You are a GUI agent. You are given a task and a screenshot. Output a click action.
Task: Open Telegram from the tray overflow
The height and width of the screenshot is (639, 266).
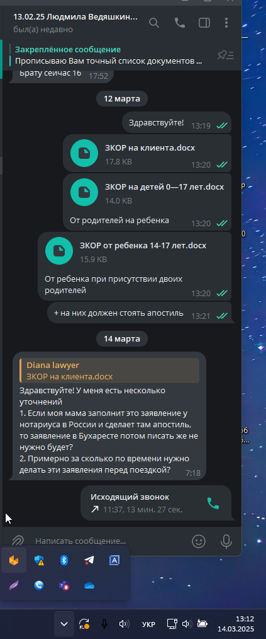click(89, 560)
